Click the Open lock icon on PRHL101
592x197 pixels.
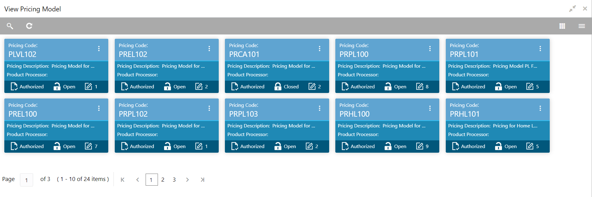coord(498,146)
